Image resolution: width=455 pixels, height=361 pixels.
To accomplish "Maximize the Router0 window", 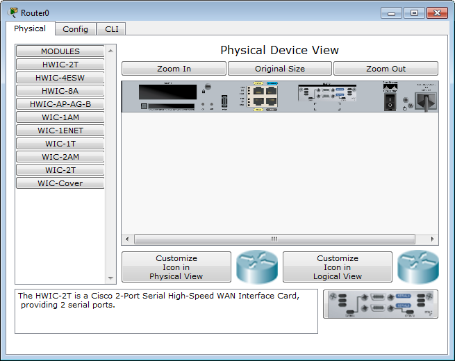I will point(414,13).
